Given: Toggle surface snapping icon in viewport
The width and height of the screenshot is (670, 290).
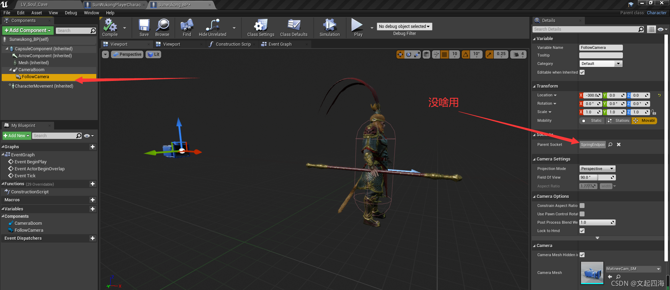Looking at the screenshot, I should (x=436, y=54).
